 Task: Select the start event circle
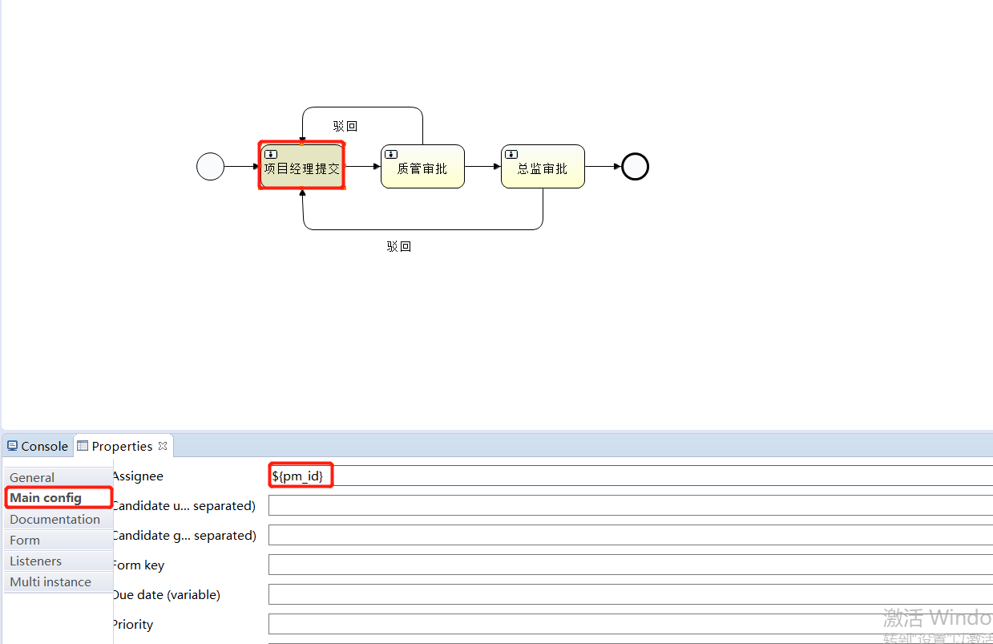[210, 166]
